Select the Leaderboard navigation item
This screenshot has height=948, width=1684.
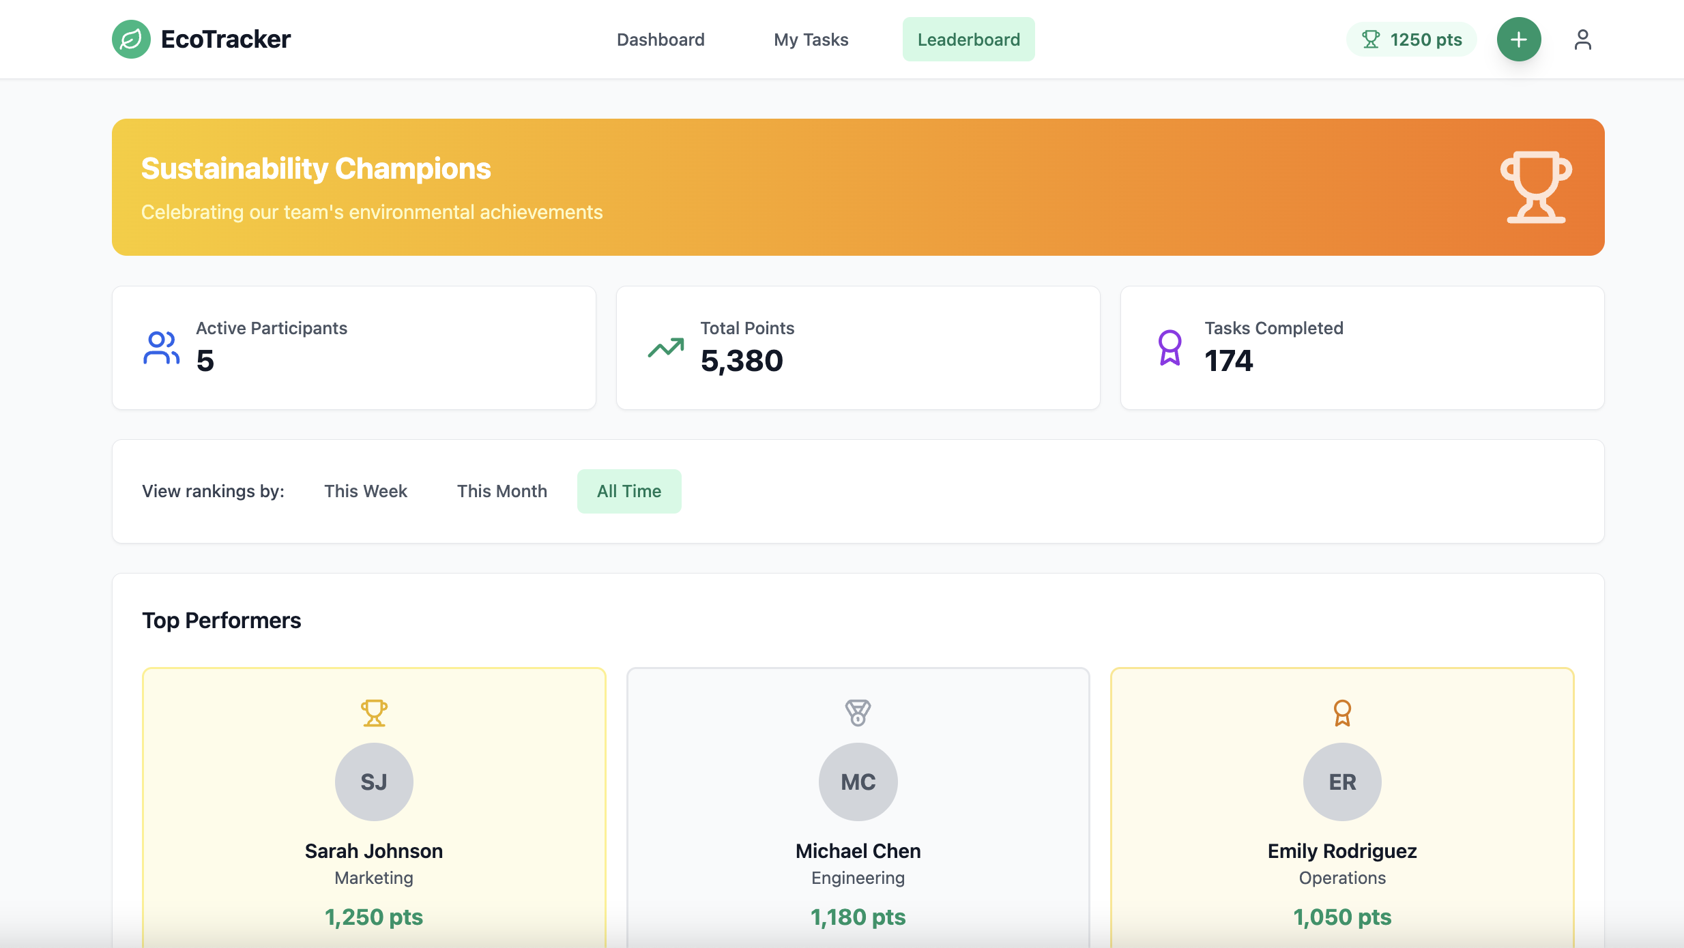coord(968,39)
